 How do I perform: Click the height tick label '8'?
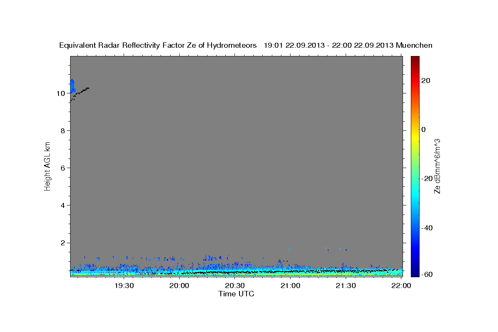pos(63,131)
